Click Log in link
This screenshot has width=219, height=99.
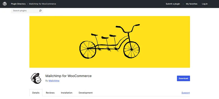coord(205,4)
